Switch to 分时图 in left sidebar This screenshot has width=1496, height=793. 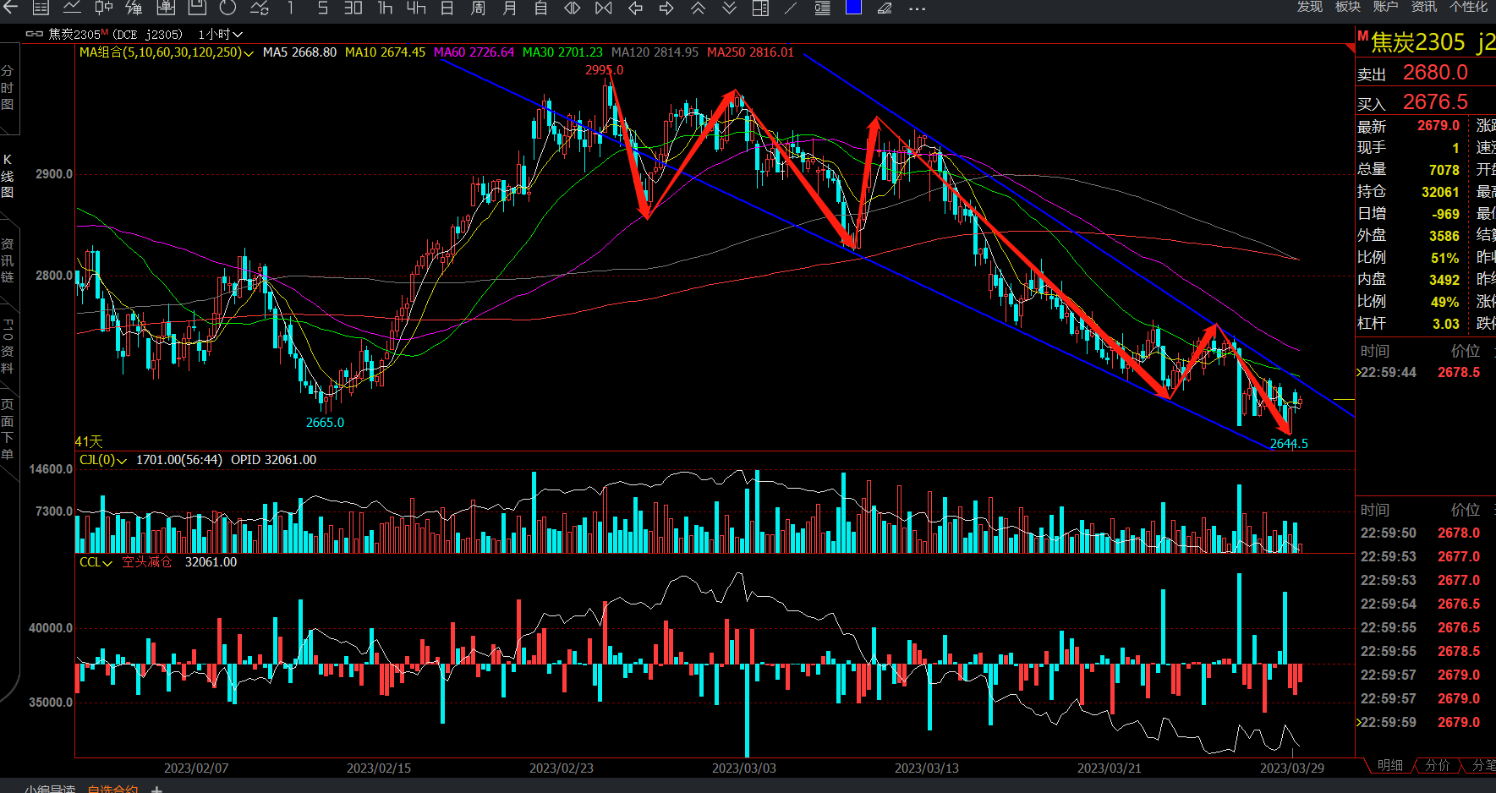click(x=8, y=88)
